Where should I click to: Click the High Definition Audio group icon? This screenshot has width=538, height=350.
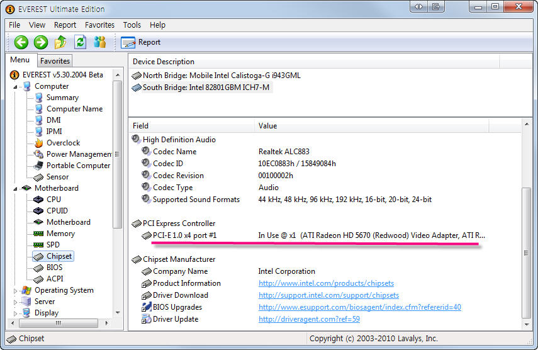click(x=136, y=139)
